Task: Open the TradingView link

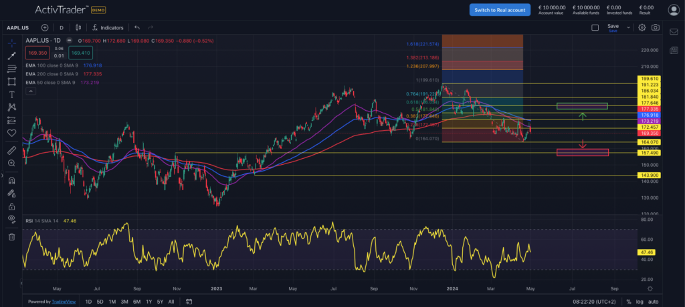Action: click(64, 302)
